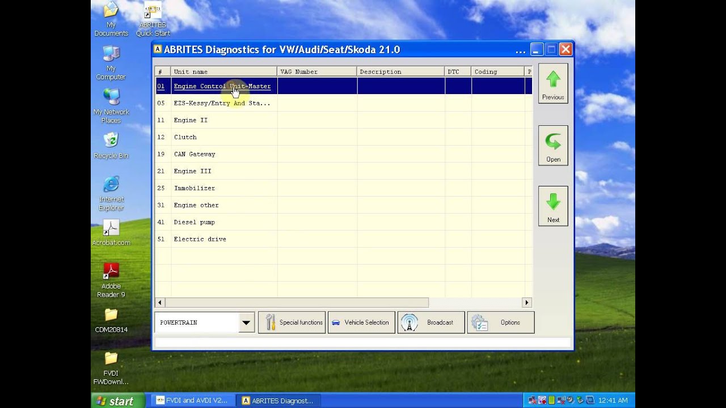The height and width of the screenshot is (408, 726).
Task: Open the Recycle Bin
Action: [111, 146]
